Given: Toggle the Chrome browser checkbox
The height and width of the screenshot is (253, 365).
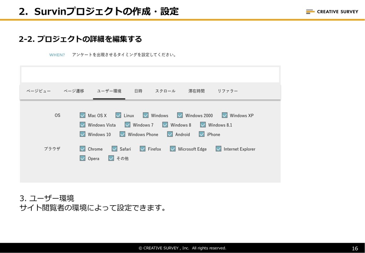Looking at the screenshot, I should point(82,149).
